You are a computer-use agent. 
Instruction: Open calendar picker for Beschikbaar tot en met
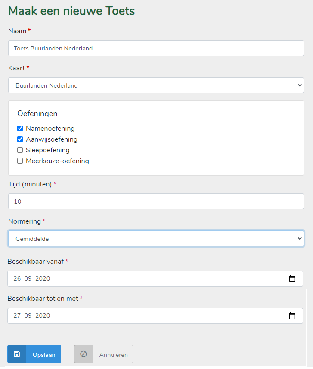pyautogui.click(x=292, y=316)
